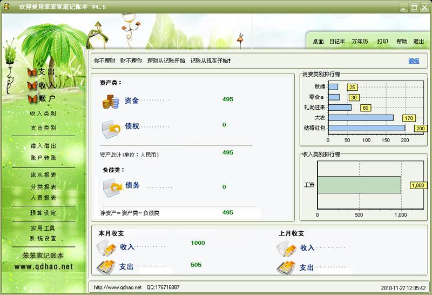This screenshot has height=295, width=432.
Task: Click last month's 收入 icon
Action: 286,248
